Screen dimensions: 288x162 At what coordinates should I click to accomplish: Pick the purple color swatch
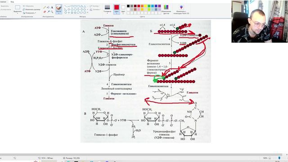pos(160,6)
